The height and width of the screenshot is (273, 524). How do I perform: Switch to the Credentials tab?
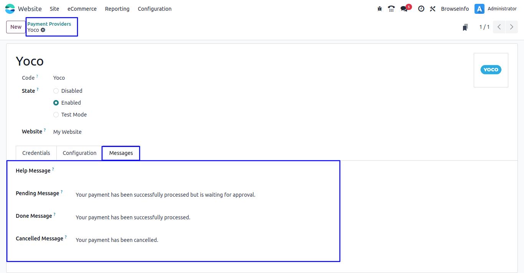[36, 153]
